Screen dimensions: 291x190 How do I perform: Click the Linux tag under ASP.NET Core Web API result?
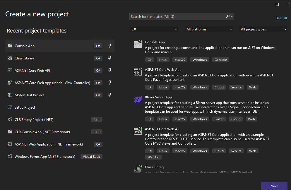pyautogui.click(x=163, y=151)
